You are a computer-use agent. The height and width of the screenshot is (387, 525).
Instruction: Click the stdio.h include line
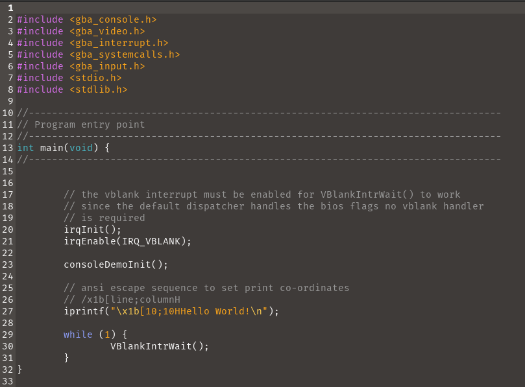[69, 78]
